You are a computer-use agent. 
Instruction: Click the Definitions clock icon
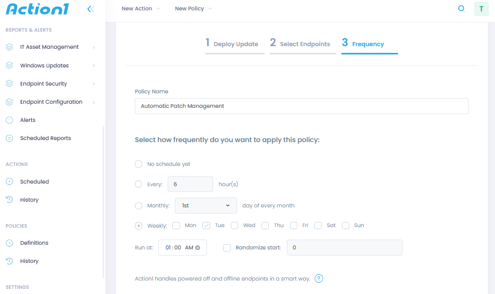[x=9, y=243]
